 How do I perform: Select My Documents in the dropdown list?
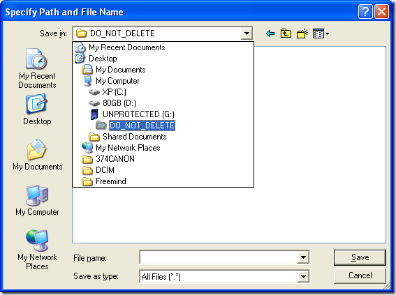tap(163, 70)
